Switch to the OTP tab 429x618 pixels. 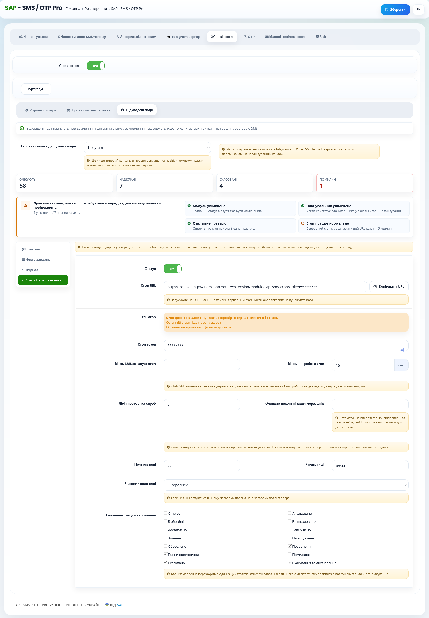[x=249, y=37]
